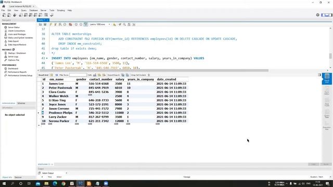Open the Tools menu
The height and width of the screenshot is (187, 333).
tap(52, 10)
